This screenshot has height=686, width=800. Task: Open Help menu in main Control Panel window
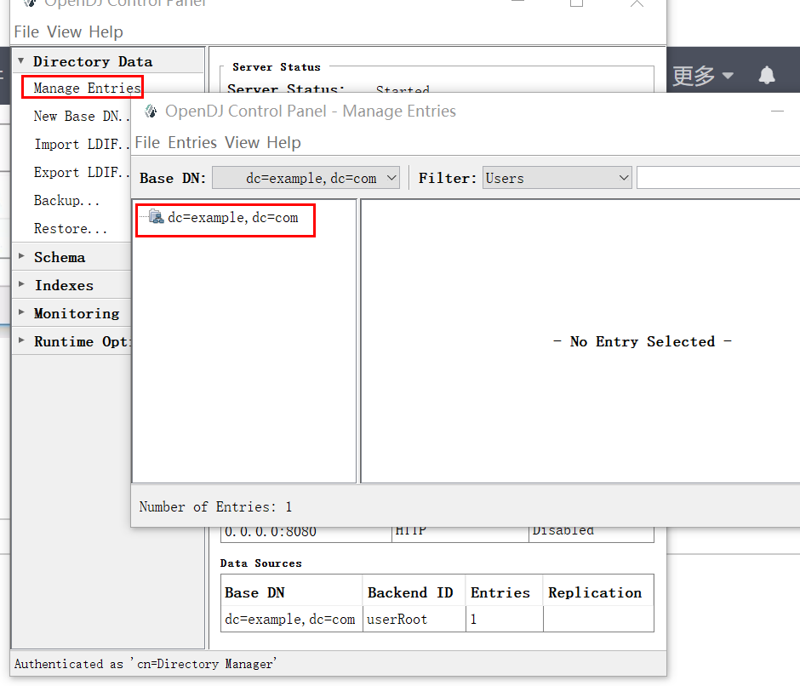(x=106, y=31)
